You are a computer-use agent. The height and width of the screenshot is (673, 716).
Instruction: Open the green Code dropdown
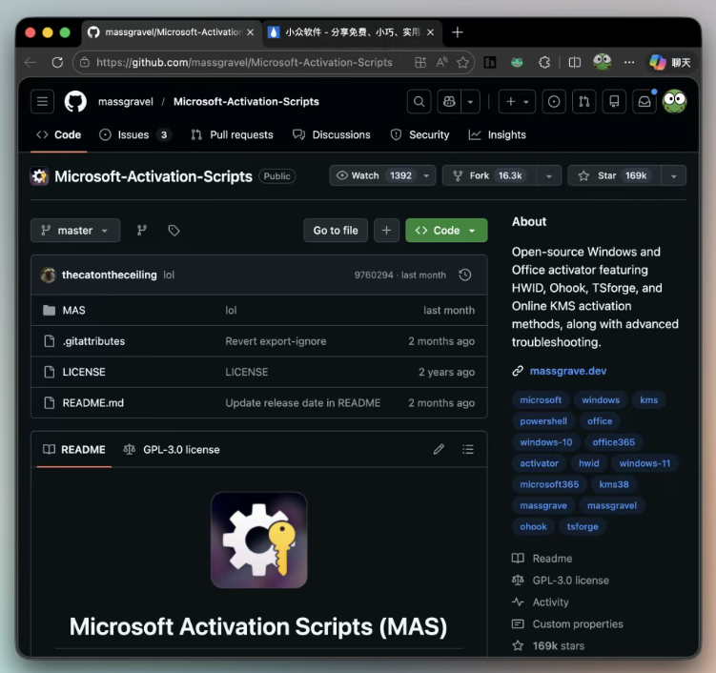[x=445, y=231]
